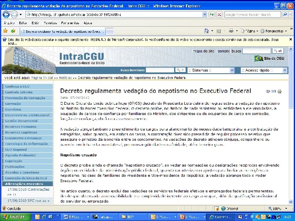Viewport: 295px width, 221px height.
Task: Open Controle Interno sidebar item
Action: (27, 92)
